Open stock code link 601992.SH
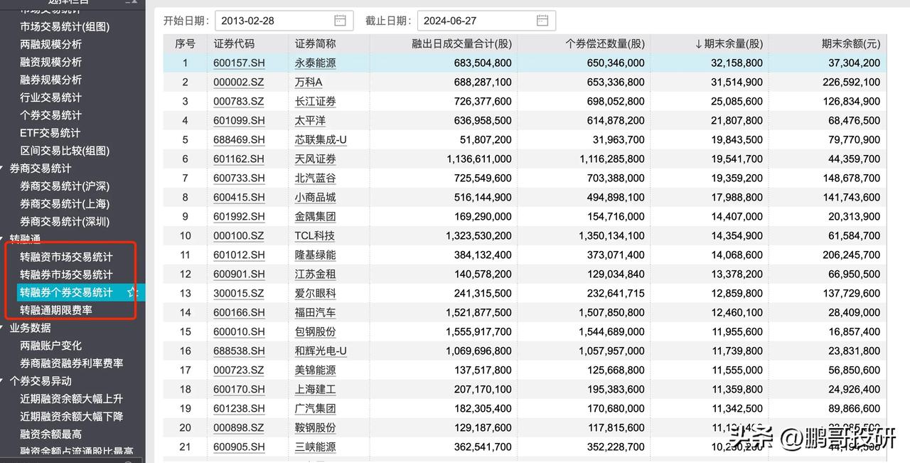910x463 pixels. click(239, 217)
